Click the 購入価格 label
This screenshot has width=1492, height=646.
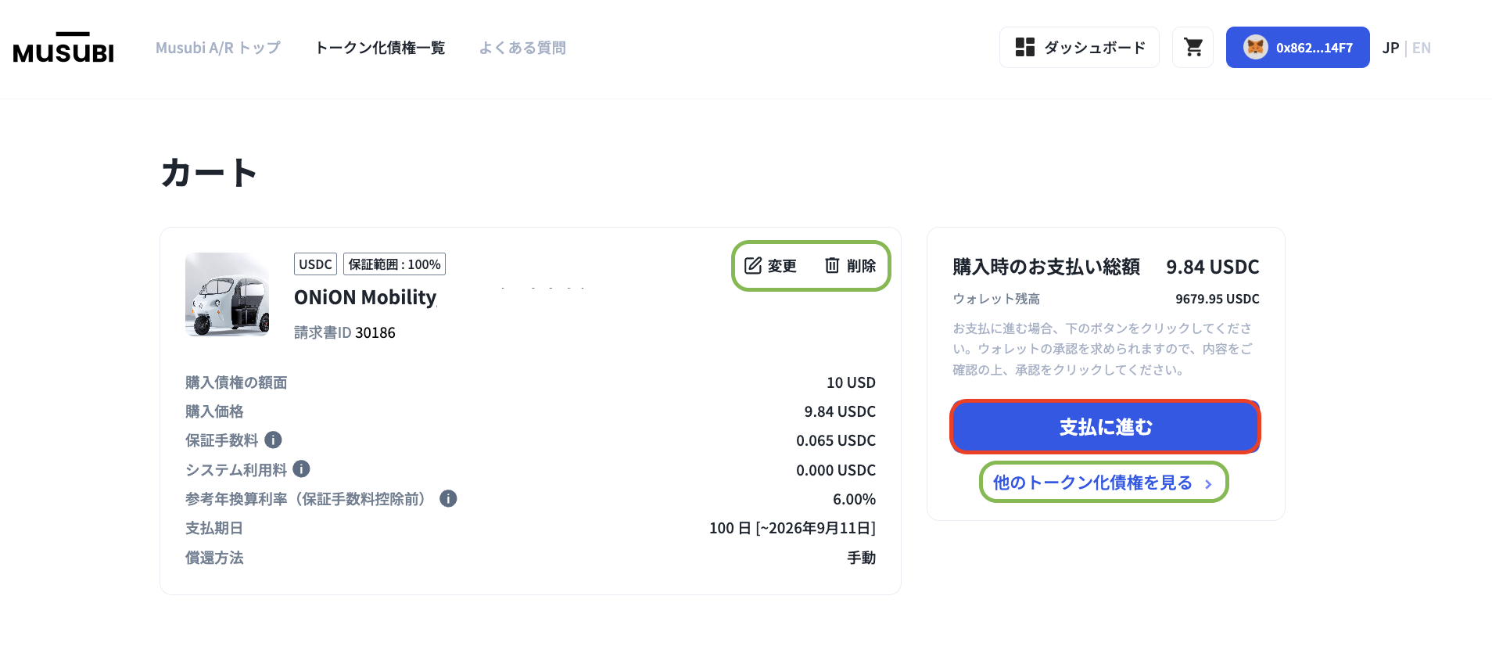tap(214, 411)
